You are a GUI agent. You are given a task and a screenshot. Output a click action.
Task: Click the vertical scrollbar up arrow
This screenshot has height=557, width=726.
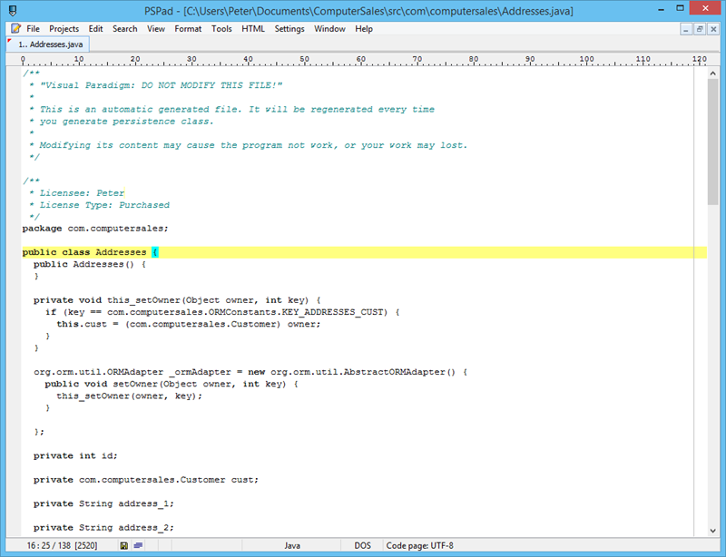(712, 73)
